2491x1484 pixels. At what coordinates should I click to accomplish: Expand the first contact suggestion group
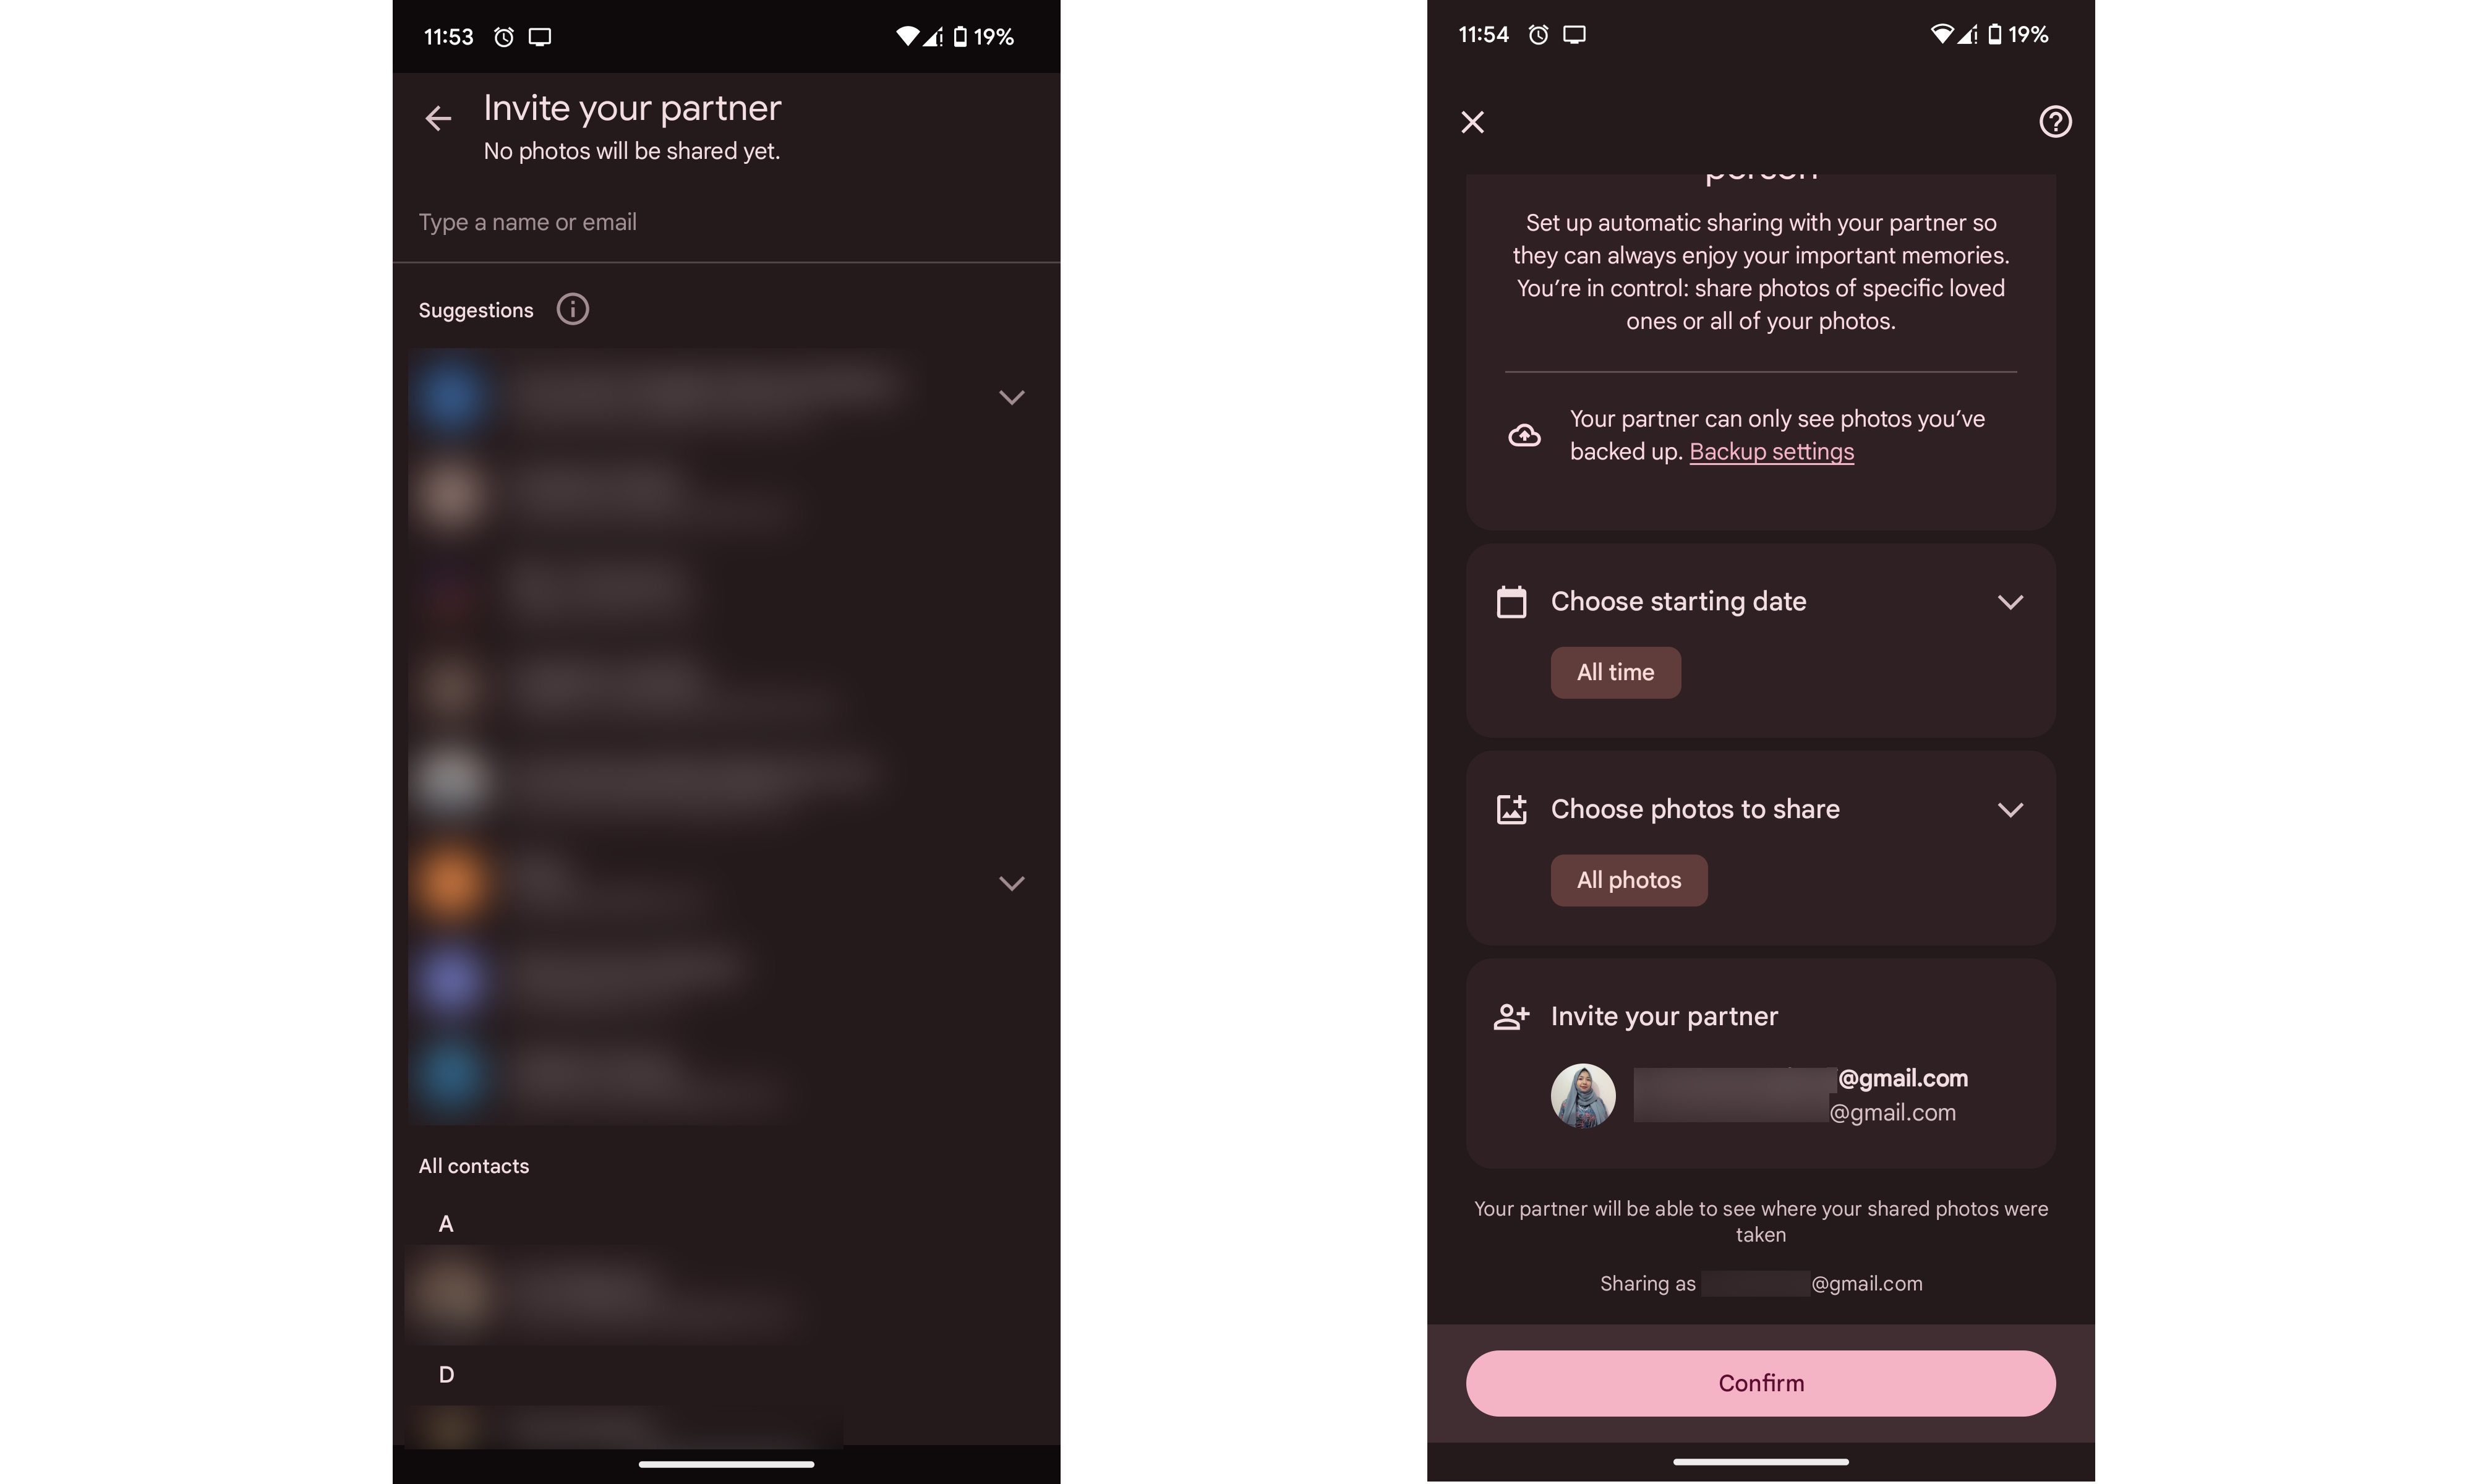coord(1009,396)
